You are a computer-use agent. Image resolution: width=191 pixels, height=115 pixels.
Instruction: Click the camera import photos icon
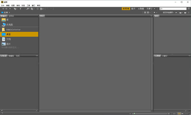click(x=28, y=9)
